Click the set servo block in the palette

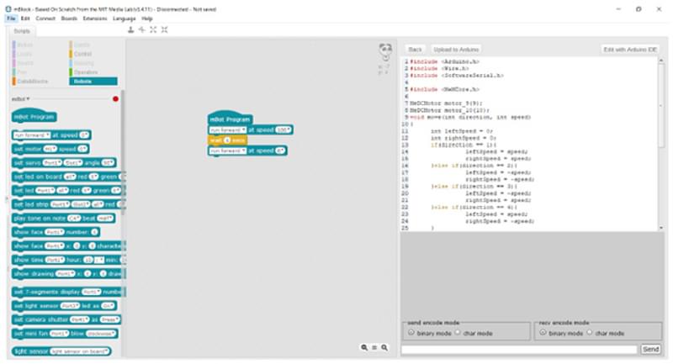point(64,163)
